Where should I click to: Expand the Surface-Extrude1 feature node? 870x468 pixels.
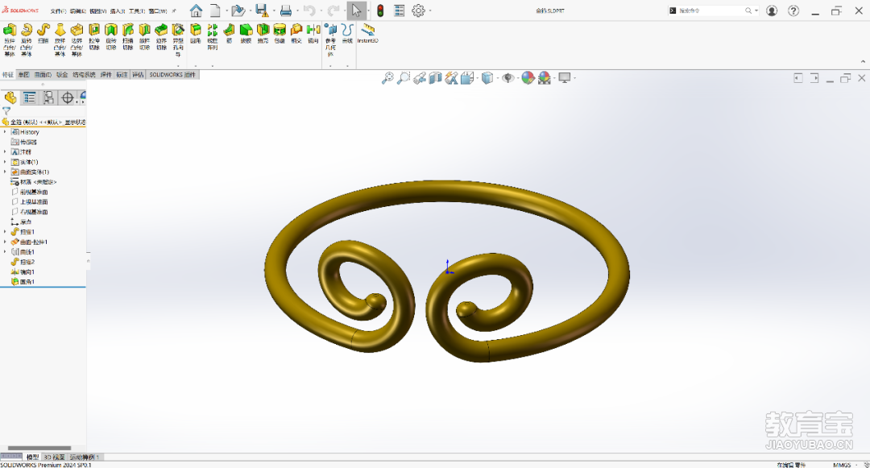tap(5, 242)
